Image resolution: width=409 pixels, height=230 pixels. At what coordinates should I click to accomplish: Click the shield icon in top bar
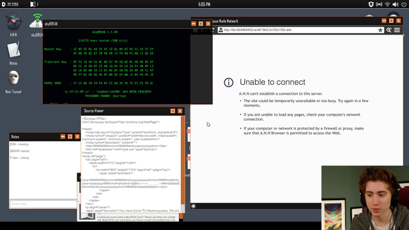click(371, 4)
